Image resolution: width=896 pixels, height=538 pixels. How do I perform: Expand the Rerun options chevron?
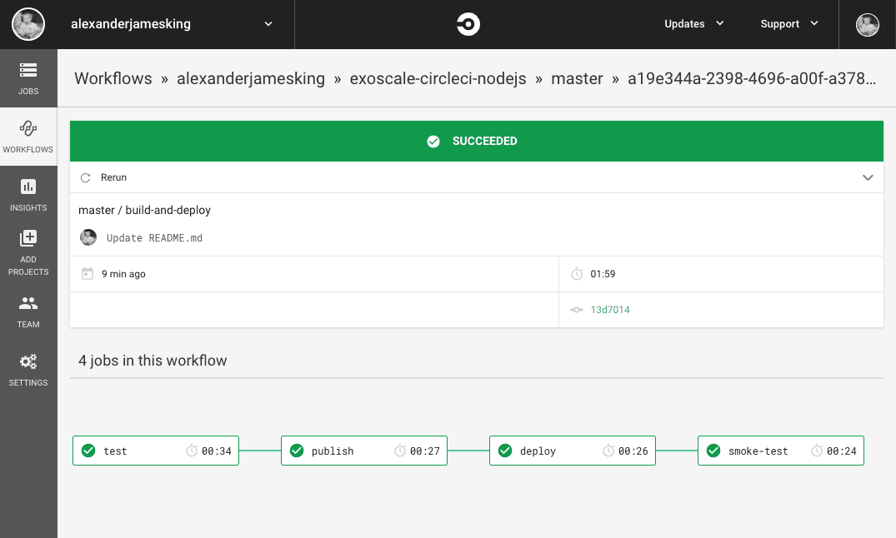click(868, 177)
